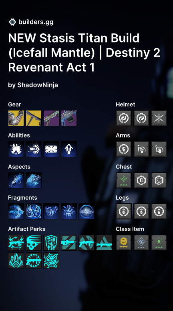Select the Icefall Mantle exotic gauntlets icon

[16, 118]
